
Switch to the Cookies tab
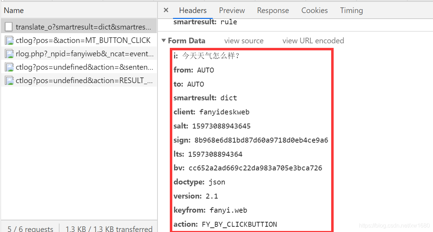click(x=314, y=10)
